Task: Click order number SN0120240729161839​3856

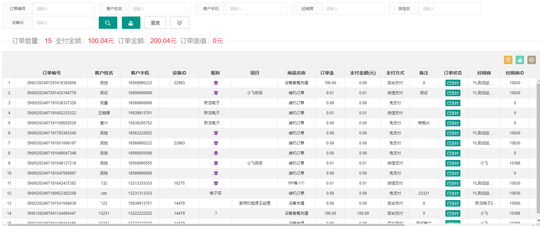Action: (x=52, y=83)
